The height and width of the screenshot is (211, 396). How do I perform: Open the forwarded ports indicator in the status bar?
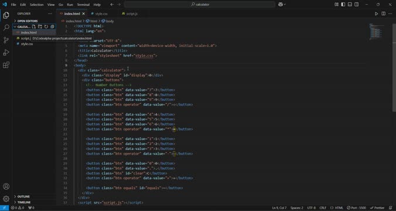click(31, 207)
